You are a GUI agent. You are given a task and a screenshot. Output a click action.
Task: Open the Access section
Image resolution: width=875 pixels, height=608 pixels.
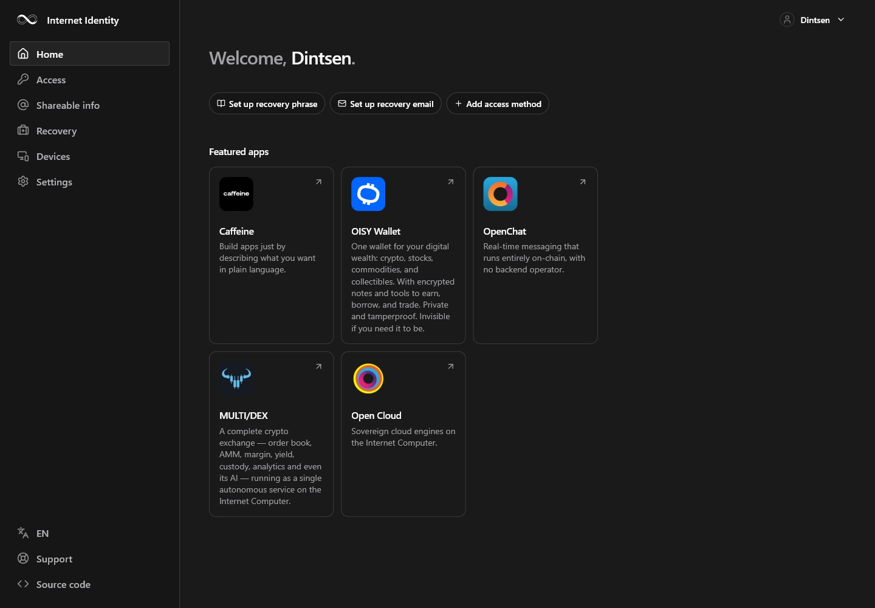coord(89,79)
